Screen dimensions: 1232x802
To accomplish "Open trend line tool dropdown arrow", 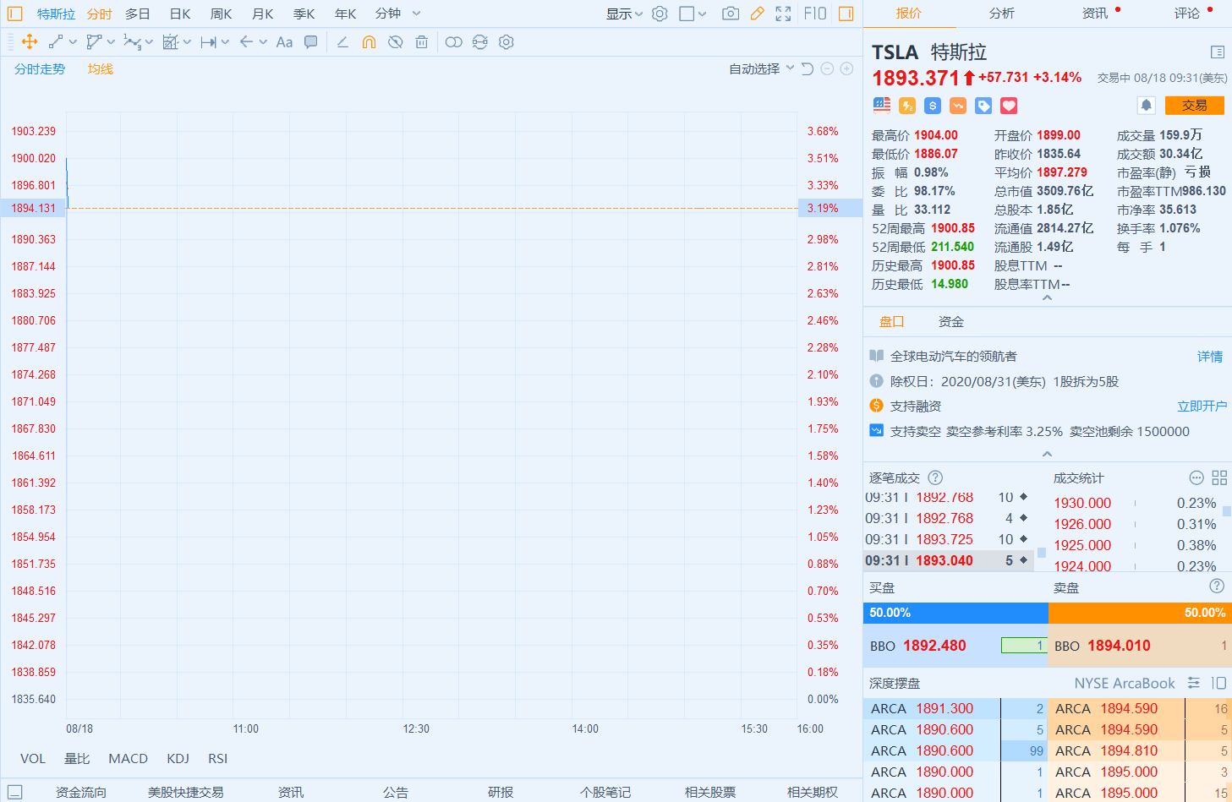I will click(73, 42).
